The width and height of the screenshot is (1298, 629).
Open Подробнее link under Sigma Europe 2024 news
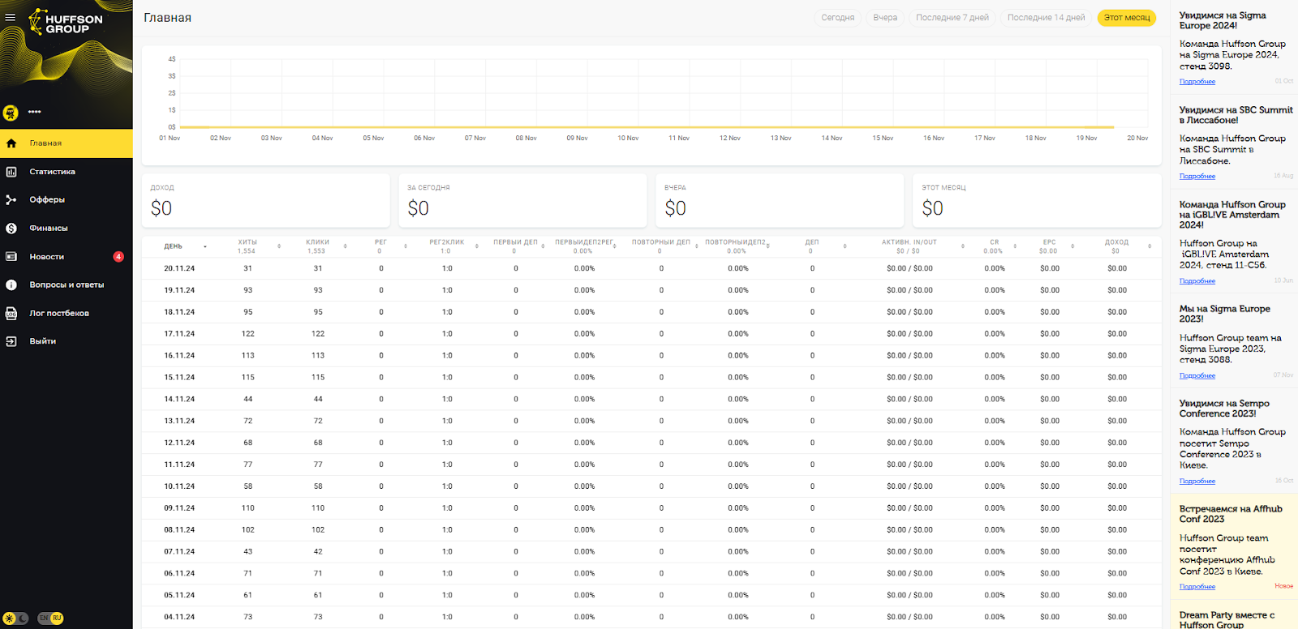click(1197, 82)
